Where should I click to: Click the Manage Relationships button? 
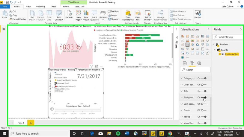(x=160, y=16)
